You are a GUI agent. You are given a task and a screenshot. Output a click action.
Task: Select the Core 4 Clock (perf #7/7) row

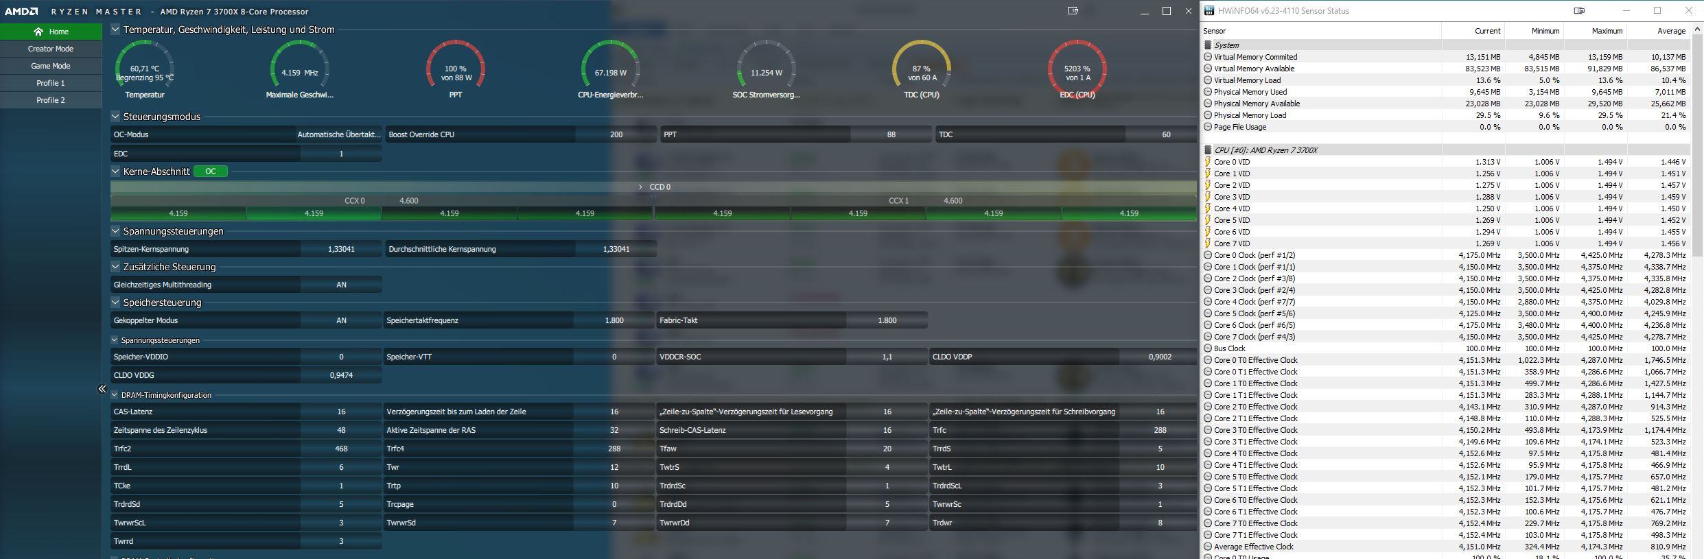coord(1445,302)
